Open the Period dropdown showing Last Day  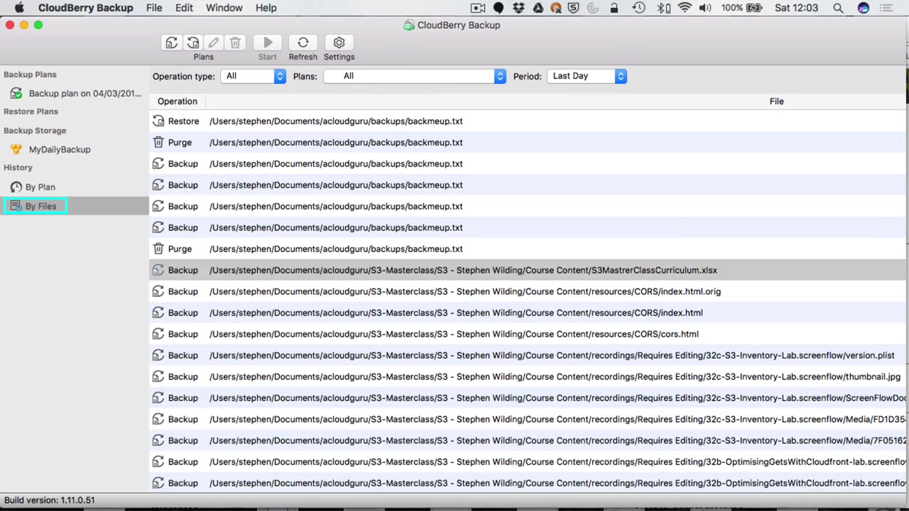tap(587, 76)
